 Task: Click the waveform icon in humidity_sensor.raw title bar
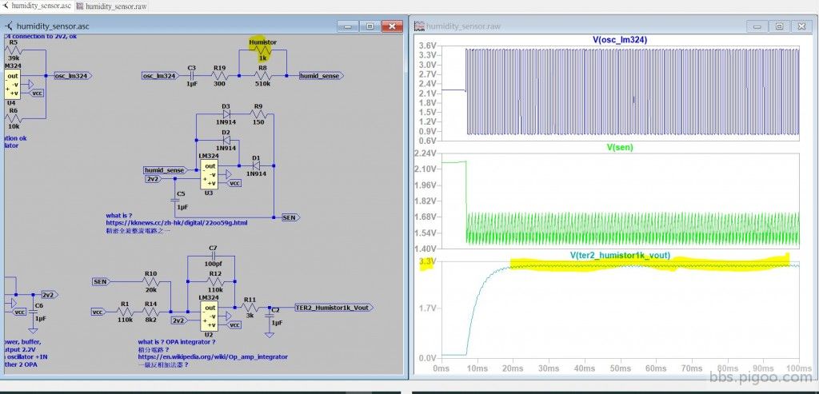[x=419, y=26]
